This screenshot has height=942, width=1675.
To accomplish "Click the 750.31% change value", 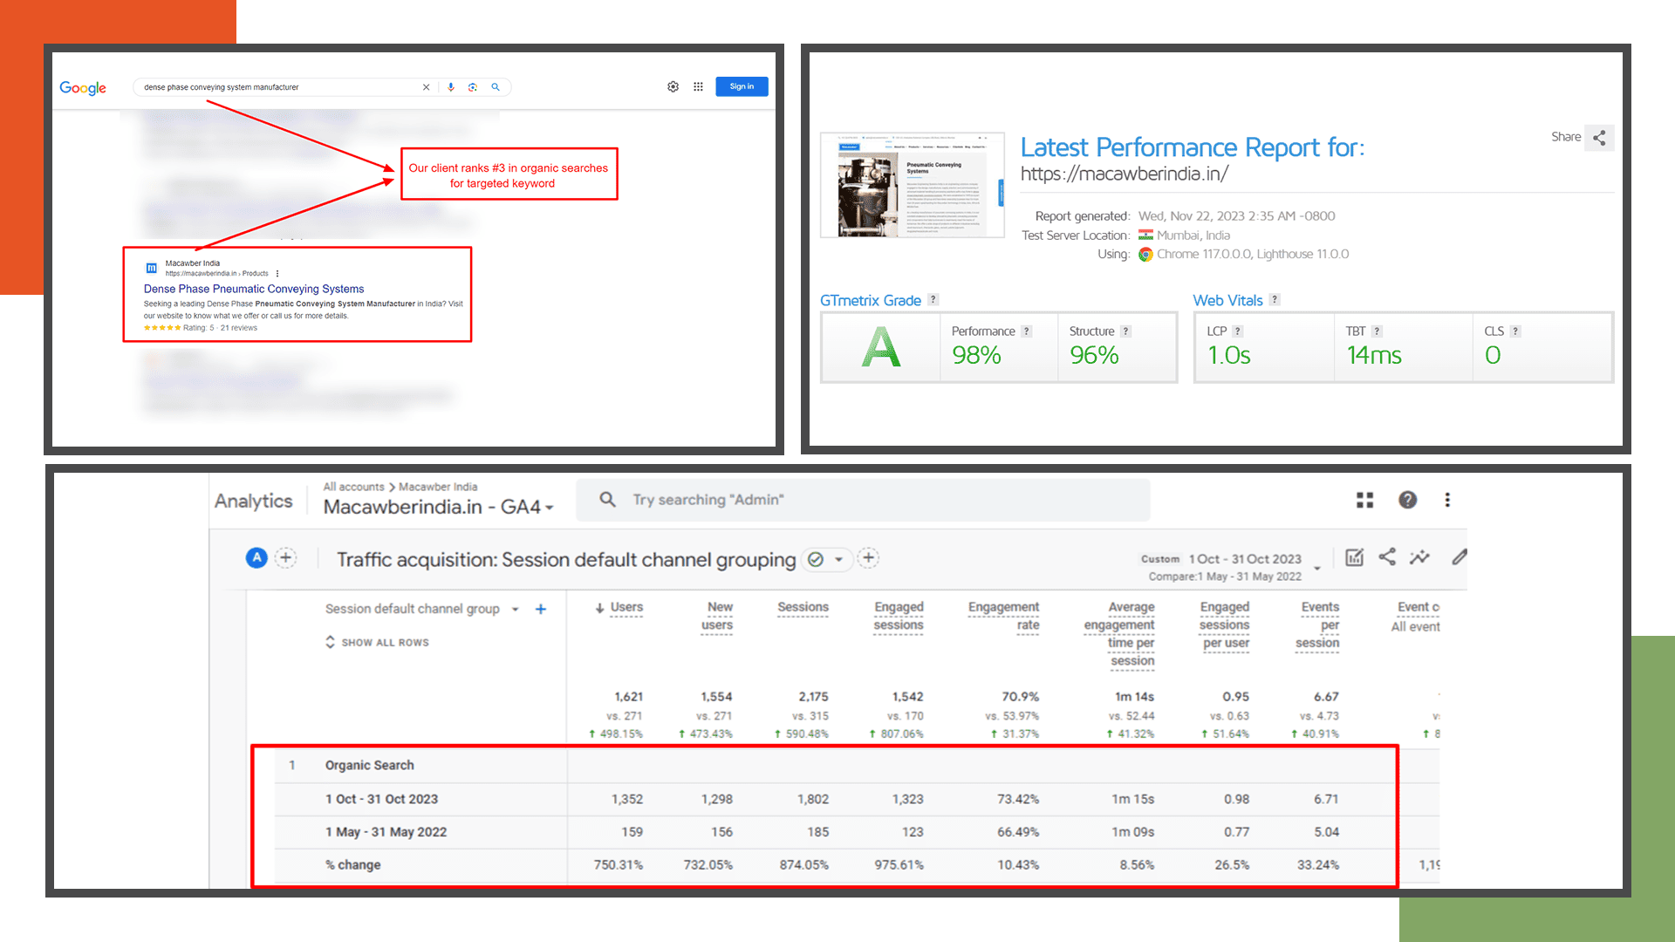I will click(x=618, y=865).
